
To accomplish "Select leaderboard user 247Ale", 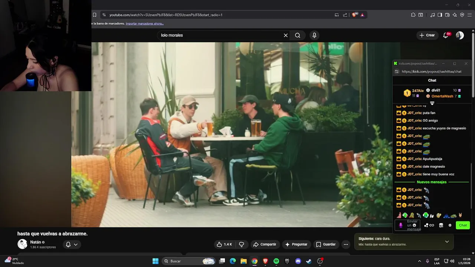I will [x=417, y=91].
